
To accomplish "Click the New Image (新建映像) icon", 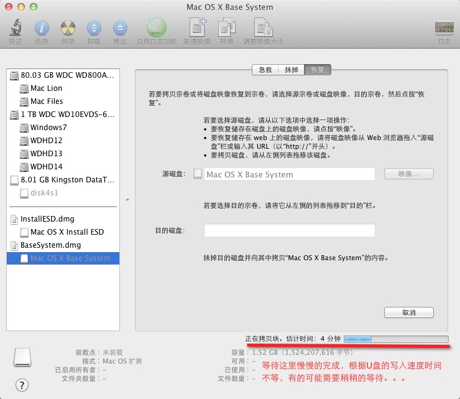I will pyautogui.click(x=197, y=27).
